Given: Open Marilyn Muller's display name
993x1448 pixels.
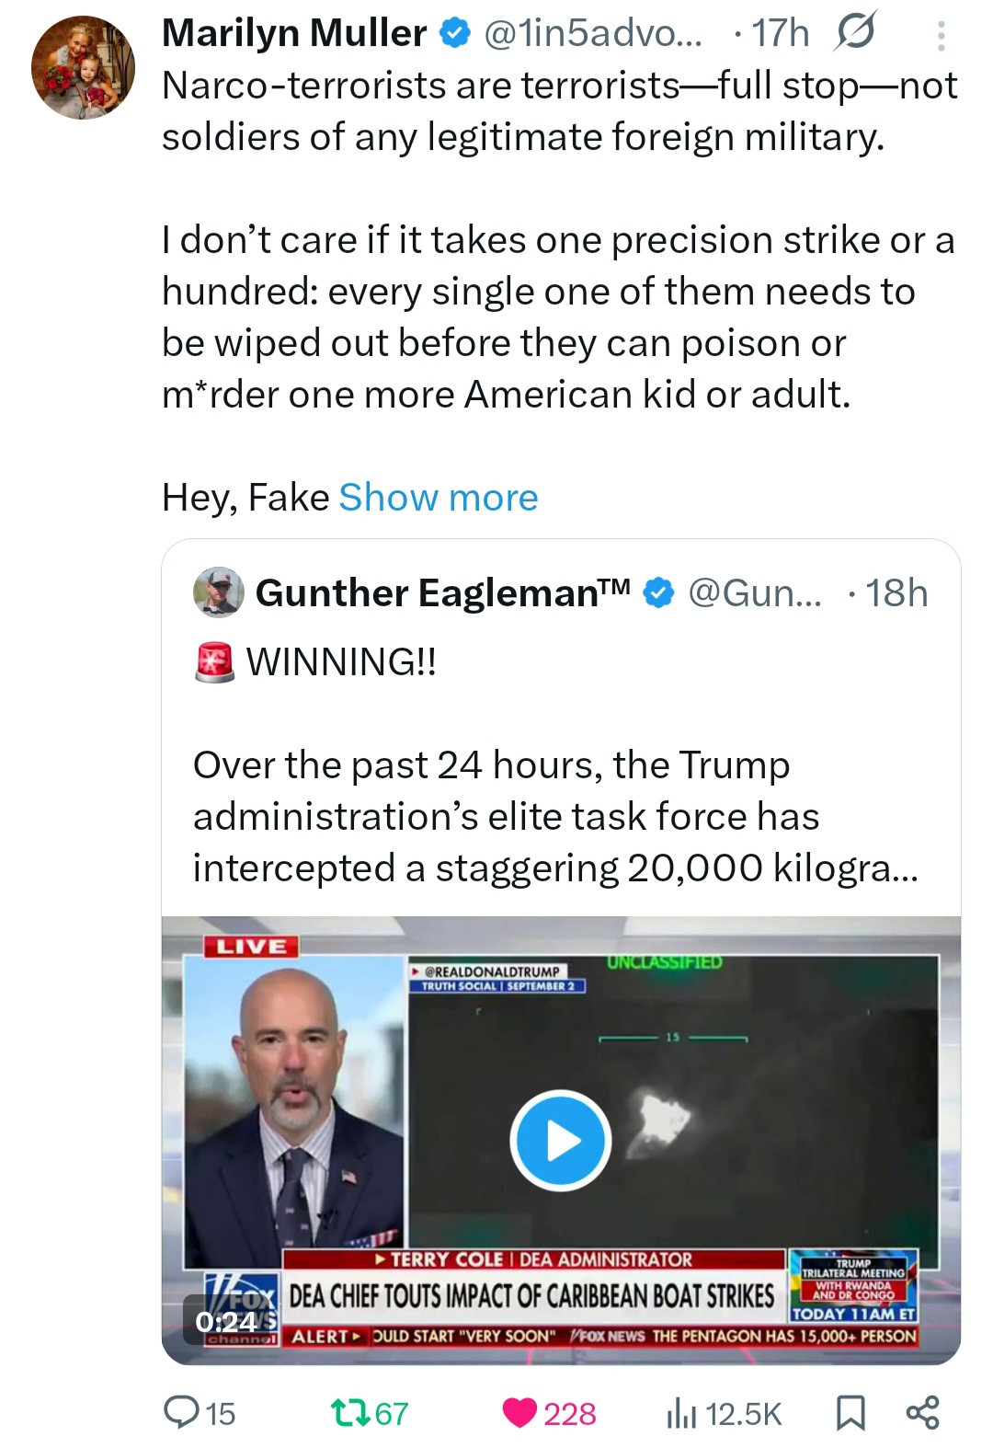Looking at the screenshot, I should [x=294, y=34].
